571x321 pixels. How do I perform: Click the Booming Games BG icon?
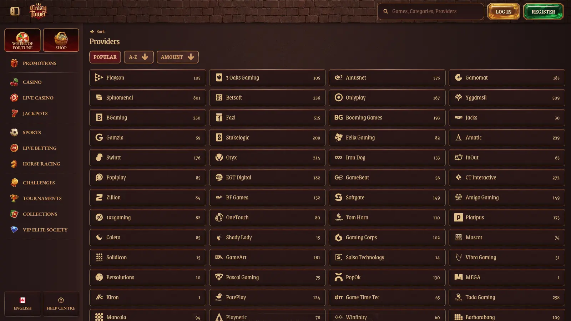[x=339, y=118]
